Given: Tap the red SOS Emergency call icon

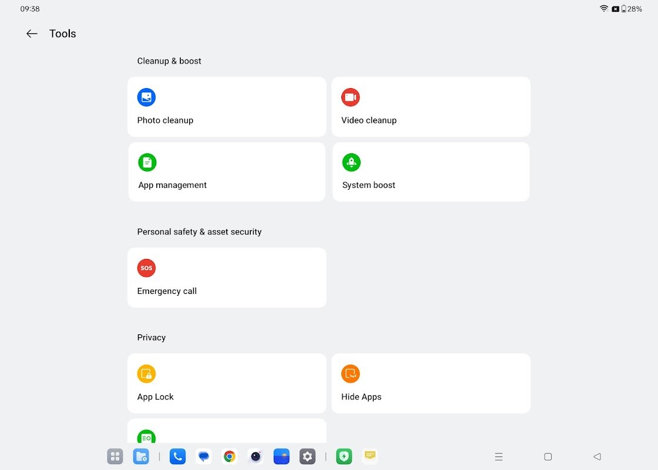Looking at the screenshot, I should 146,268.
